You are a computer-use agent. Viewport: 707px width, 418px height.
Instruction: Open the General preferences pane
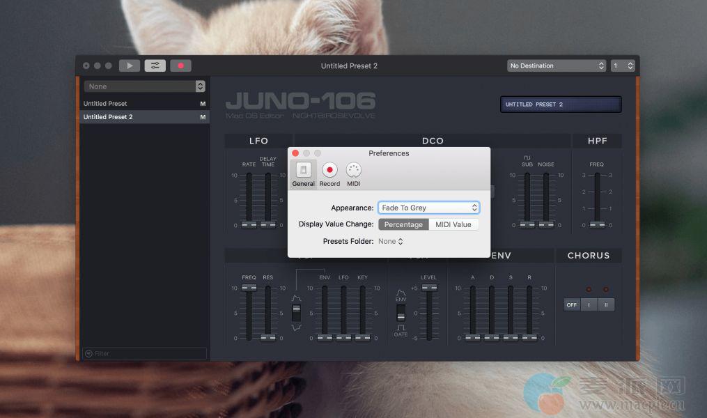[303, 173]
